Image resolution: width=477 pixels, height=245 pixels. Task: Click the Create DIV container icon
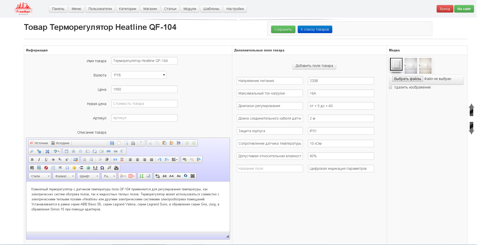(122, 159)
